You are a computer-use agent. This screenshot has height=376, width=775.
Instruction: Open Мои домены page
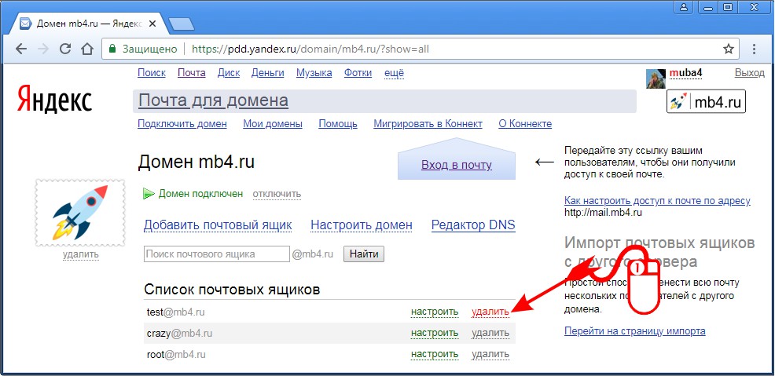point(273,124)
